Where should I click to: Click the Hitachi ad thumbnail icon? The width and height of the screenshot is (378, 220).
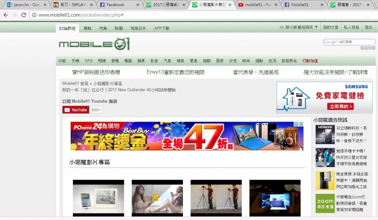325,135
